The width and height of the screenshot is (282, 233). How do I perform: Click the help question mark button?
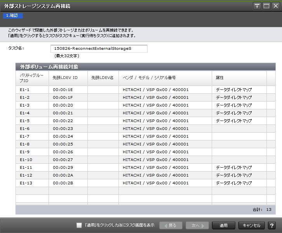pyautogui.click(x=272, y=225)
